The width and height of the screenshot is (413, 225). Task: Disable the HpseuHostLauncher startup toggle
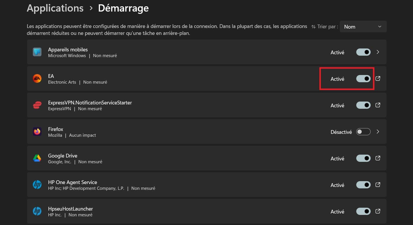point(363,211)
